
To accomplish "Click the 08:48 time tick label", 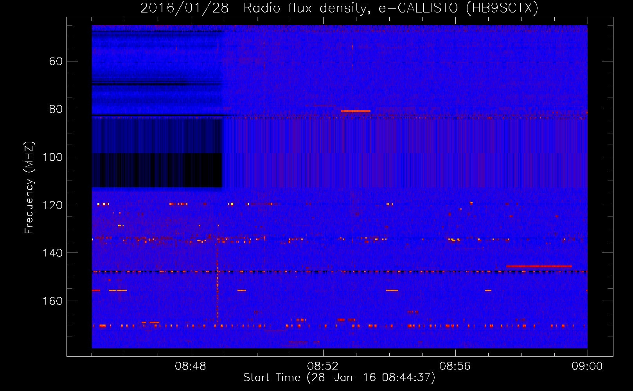I will (191, 366).
